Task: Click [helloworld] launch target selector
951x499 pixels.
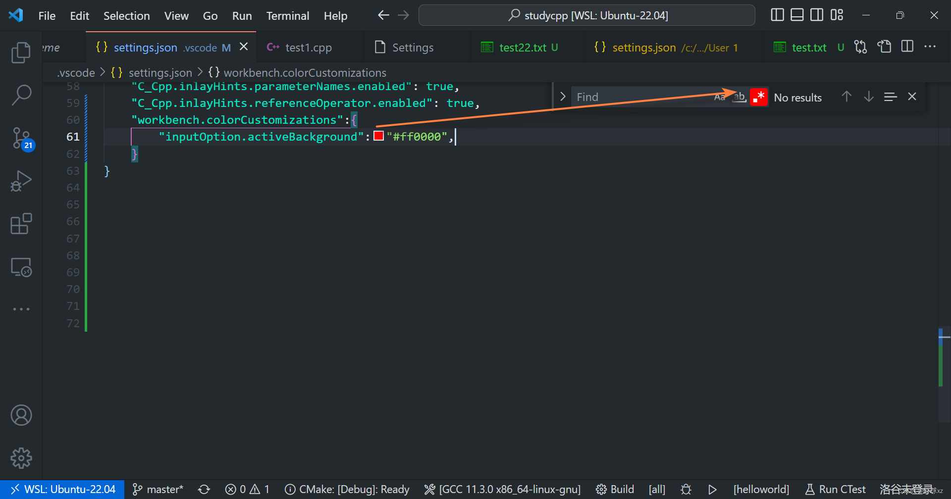Action: tap(761, 489)
